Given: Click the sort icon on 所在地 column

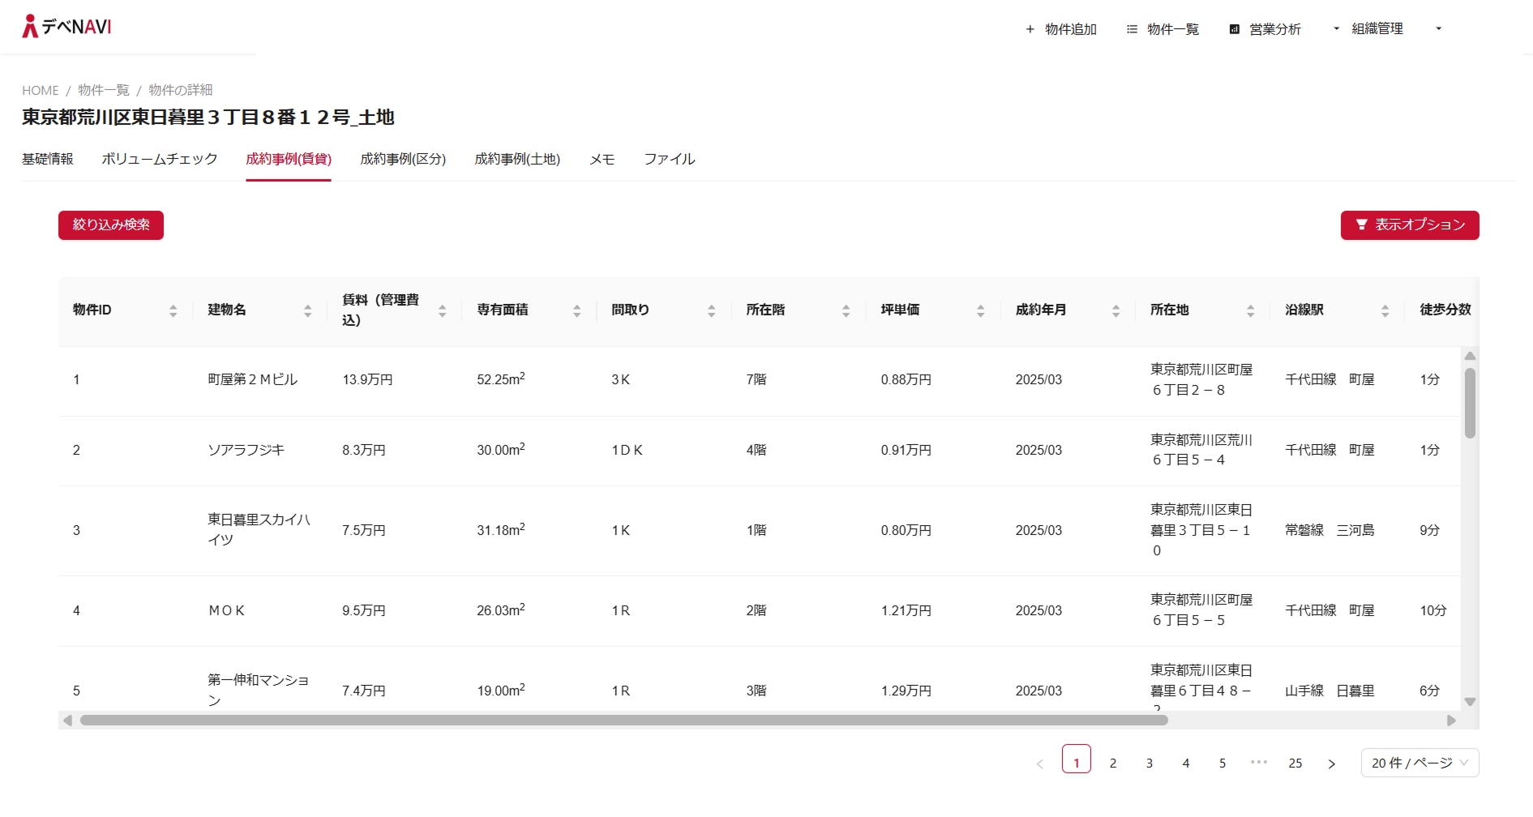Looking at the screenshot, I should pyautogui.click(x=1249, y=310).
